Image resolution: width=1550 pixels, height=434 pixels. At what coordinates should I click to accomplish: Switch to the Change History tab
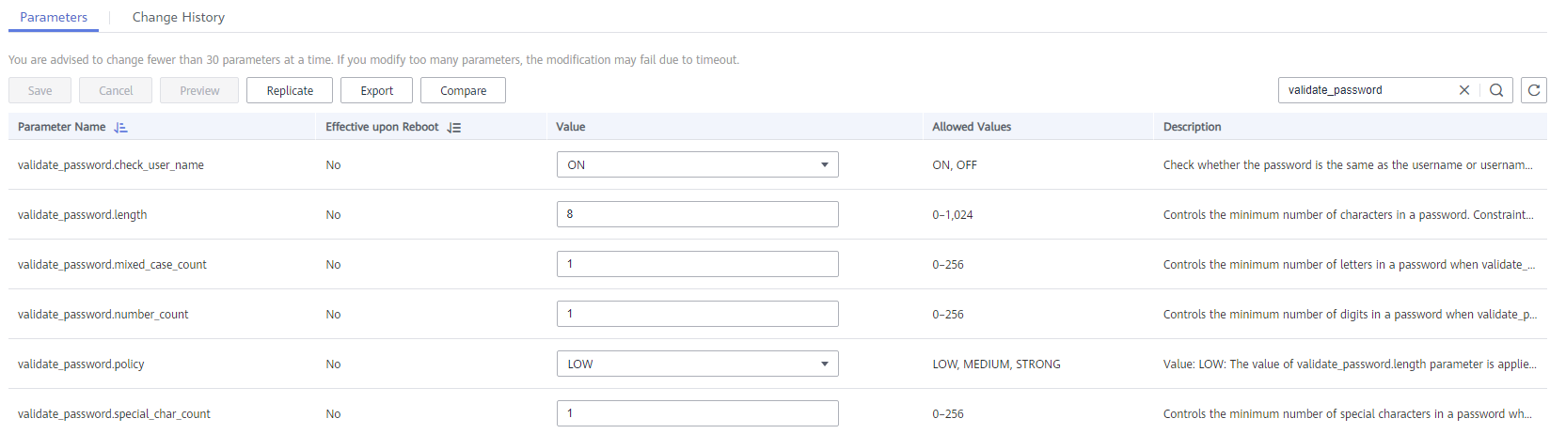[179, 17]
